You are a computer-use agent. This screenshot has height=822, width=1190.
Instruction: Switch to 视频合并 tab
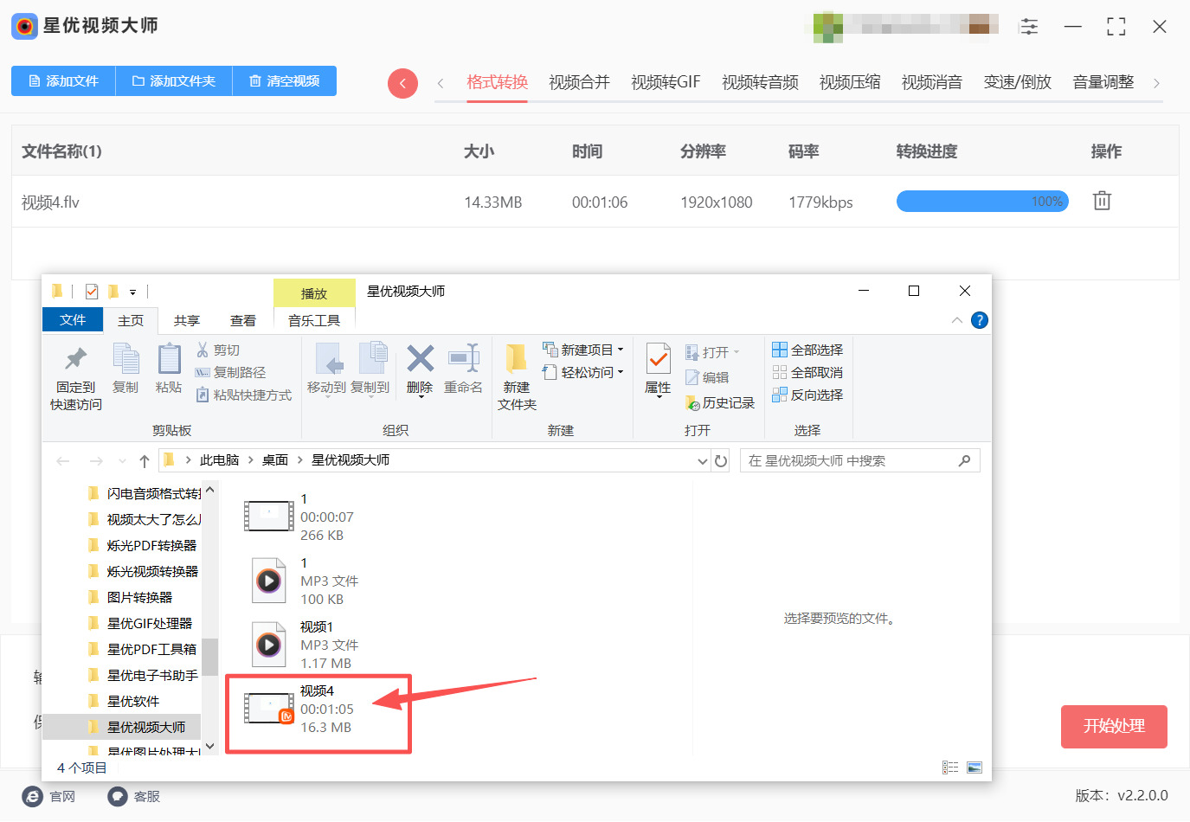[x=579, y=82]
